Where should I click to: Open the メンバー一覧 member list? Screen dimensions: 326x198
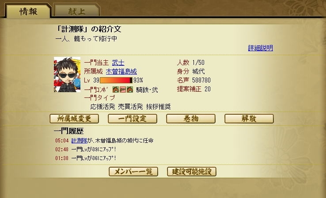pyautogui.click(x=133, y=172)
